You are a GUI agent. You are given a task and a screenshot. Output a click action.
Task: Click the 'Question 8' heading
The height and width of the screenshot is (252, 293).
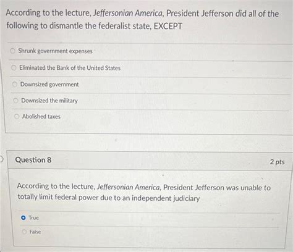(33, 160)
